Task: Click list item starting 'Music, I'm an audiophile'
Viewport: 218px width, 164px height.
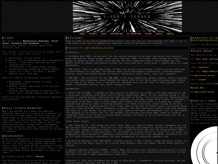Action: (x=36, y=60)
